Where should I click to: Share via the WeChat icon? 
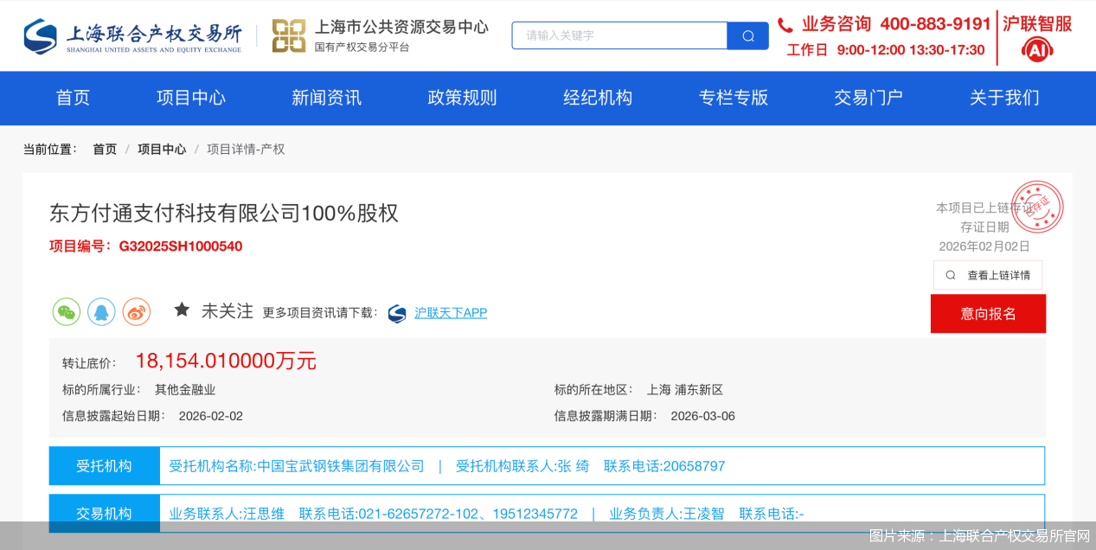(x=67, y=311)
